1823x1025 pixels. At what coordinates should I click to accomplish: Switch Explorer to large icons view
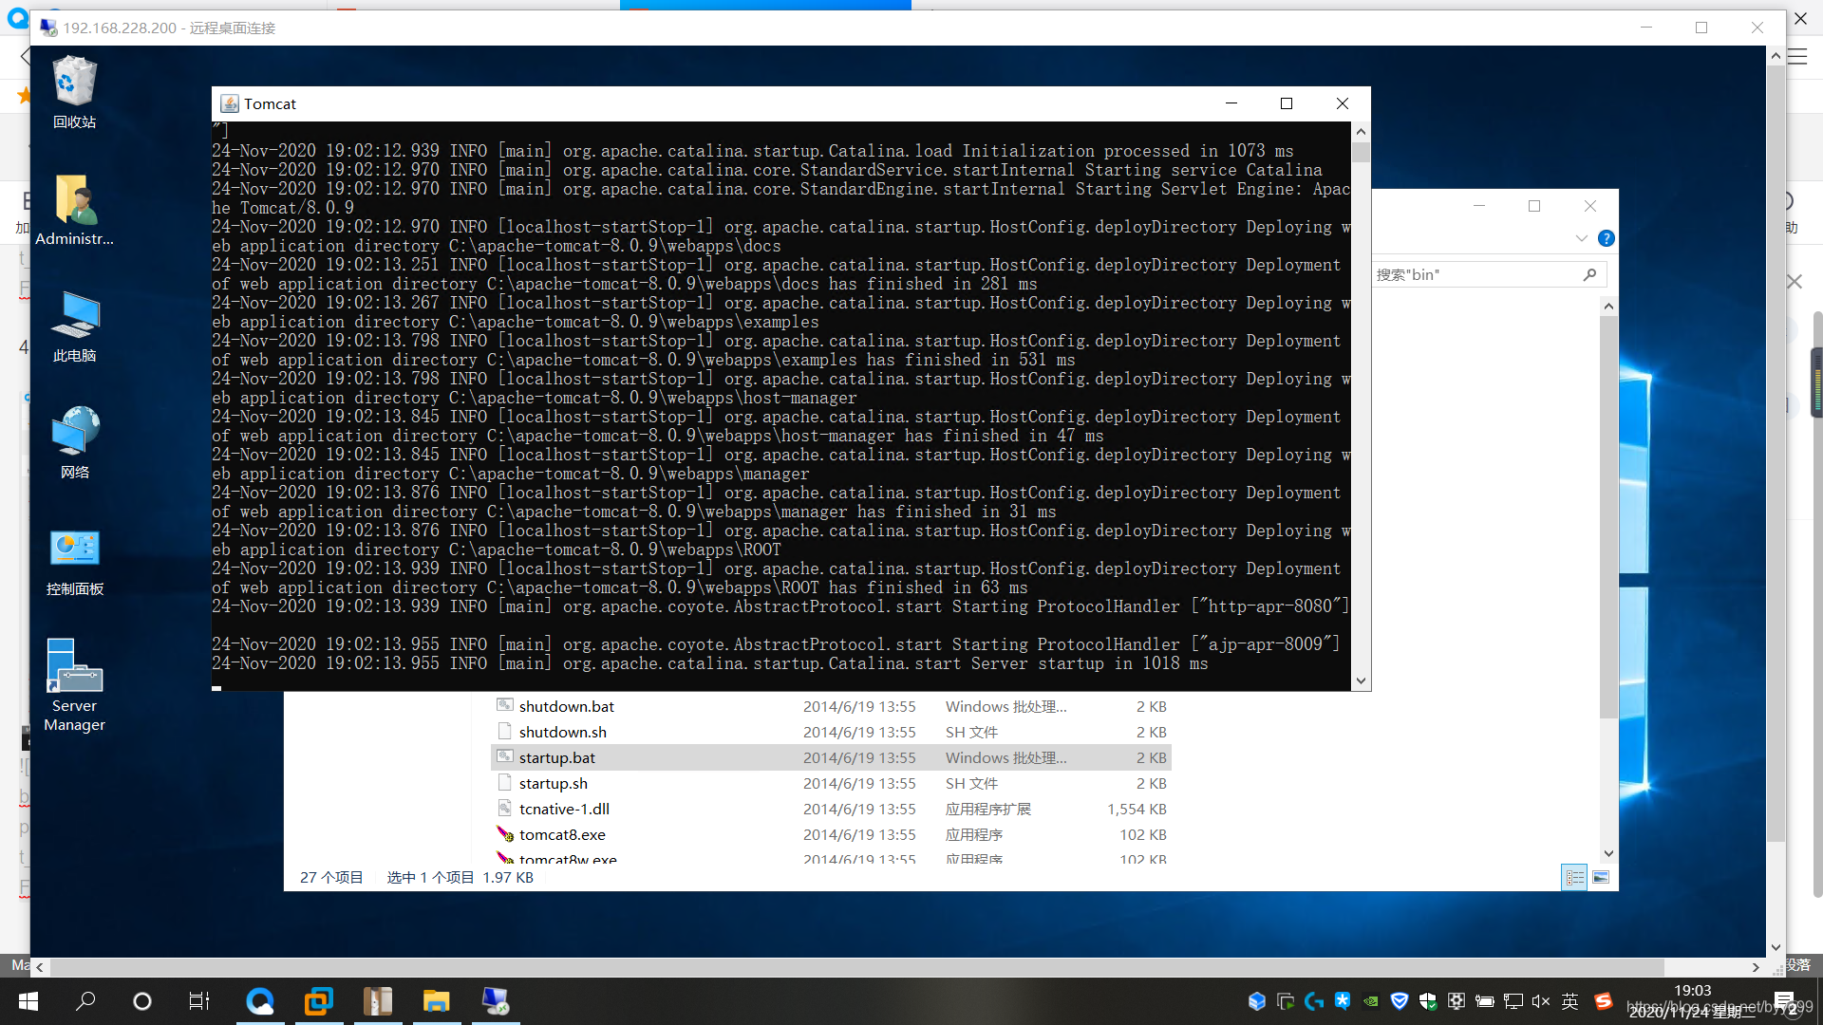1601,877
